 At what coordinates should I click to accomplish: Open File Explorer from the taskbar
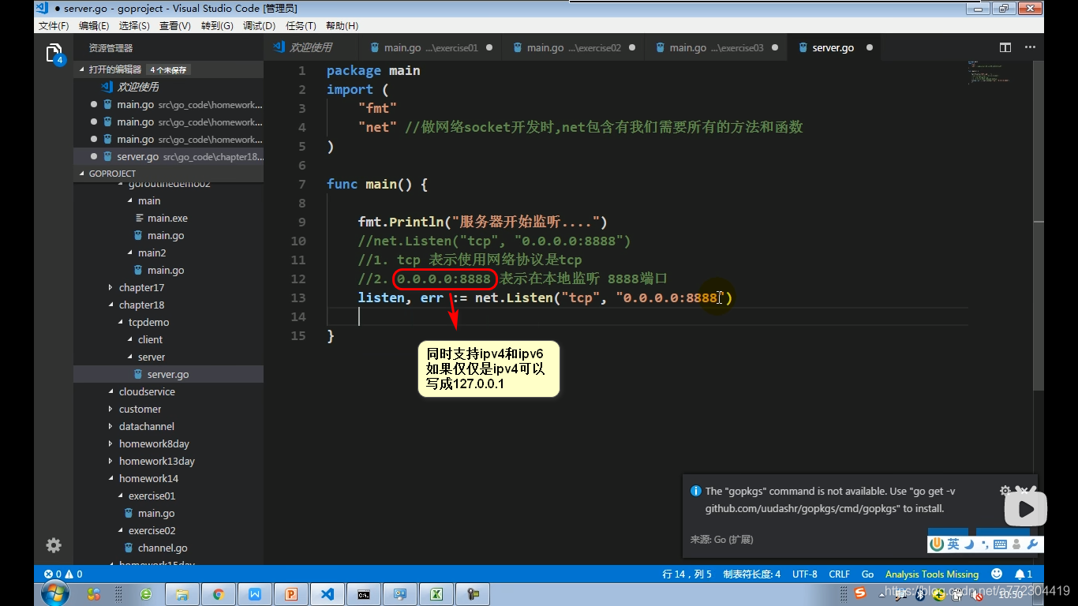click(x=182, y=594)
